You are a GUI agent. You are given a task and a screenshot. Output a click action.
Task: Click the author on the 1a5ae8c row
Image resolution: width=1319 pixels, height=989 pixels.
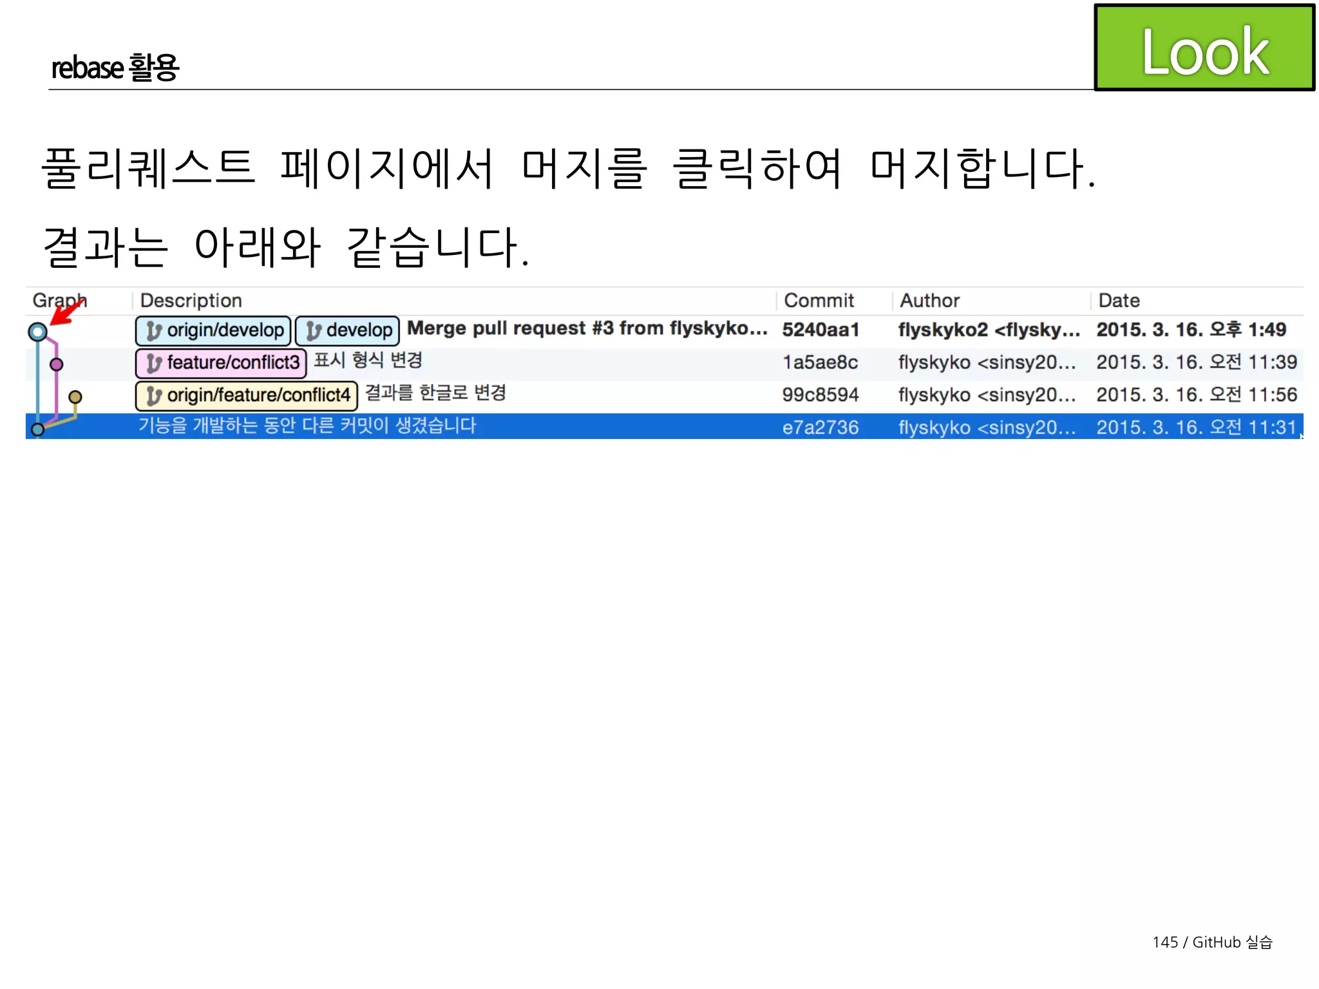[x=987, y=363]
